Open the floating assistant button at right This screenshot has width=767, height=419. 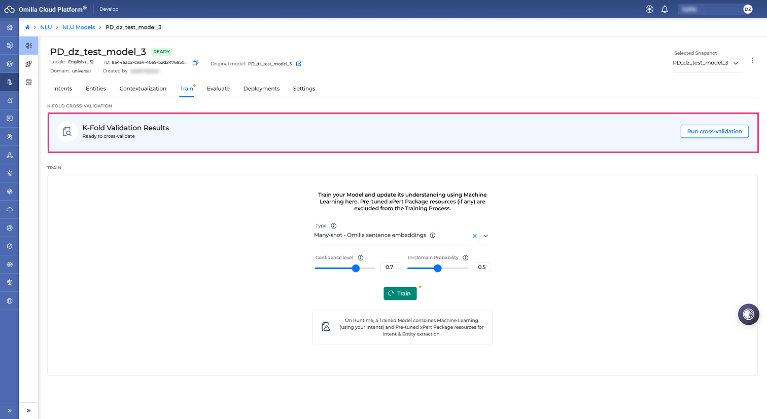click(748, 314)
